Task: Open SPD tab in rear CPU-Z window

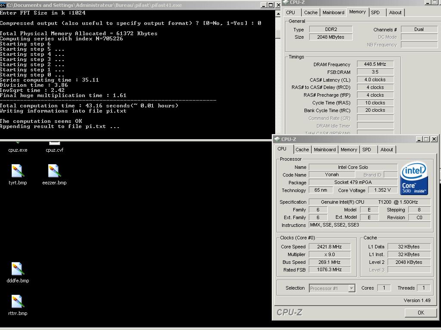Action: click(x=375, y=12)
